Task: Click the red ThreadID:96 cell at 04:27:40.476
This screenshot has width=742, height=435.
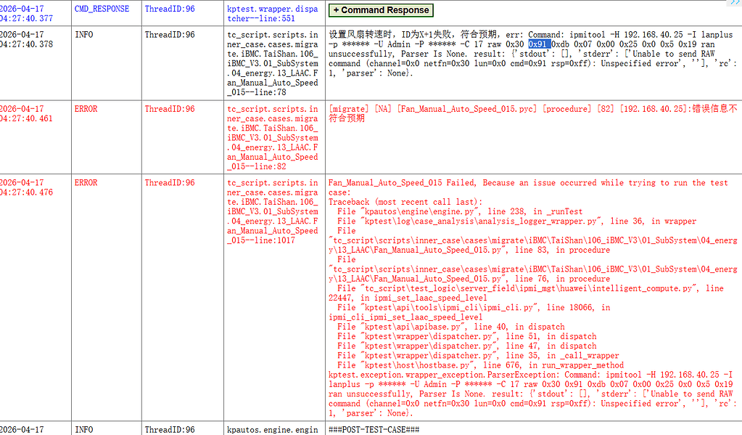Action: point(170,182)
